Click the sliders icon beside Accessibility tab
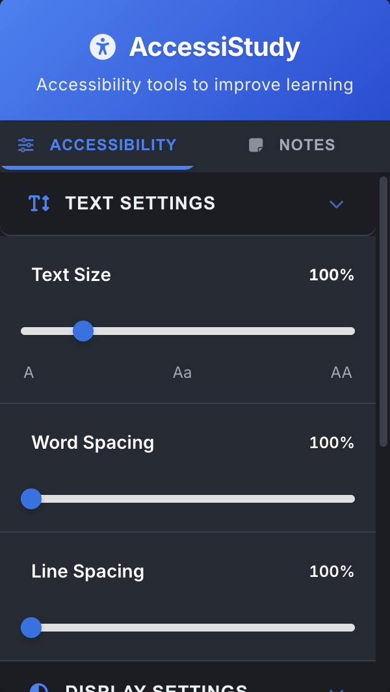The height and width of the screenshot is (692, 390). tap(26, 145)
